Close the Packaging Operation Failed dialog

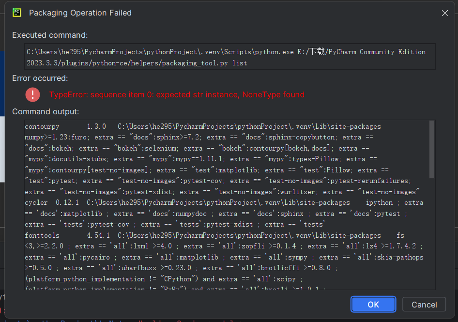coord(444,13)
